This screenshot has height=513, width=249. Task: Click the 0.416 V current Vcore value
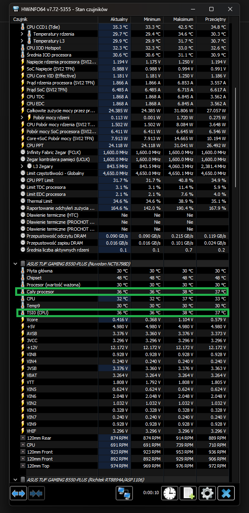119,320
